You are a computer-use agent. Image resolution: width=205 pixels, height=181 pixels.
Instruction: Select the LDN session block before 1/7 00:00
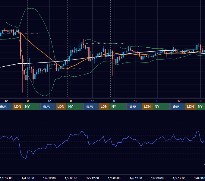(x=147, y=106)
